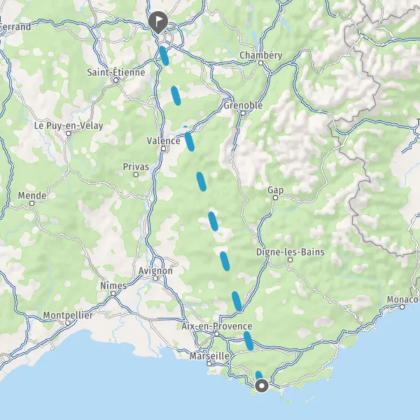
Task: Click the Monaco city label
Action: coord(402,299)
